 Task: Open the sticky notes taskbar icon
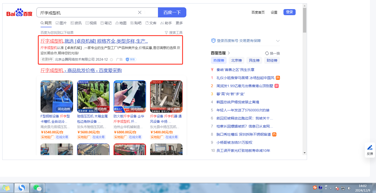coord(6,188)
